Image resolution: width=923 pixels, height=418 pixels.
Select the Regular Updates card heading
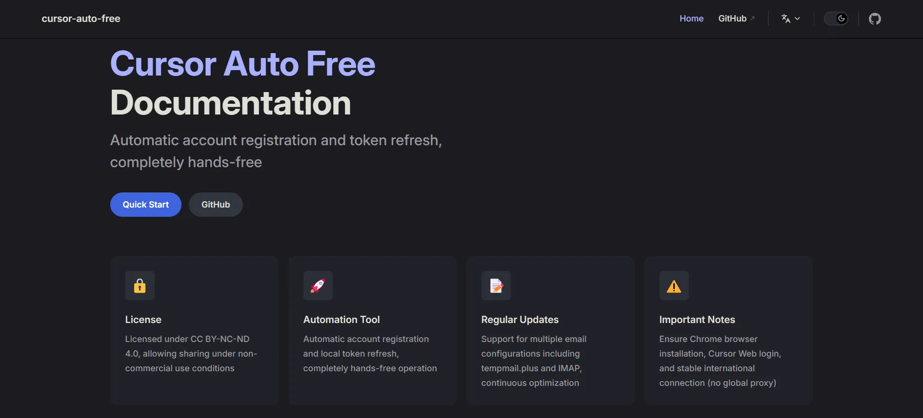pyautogui.click(x=520, y=320)
